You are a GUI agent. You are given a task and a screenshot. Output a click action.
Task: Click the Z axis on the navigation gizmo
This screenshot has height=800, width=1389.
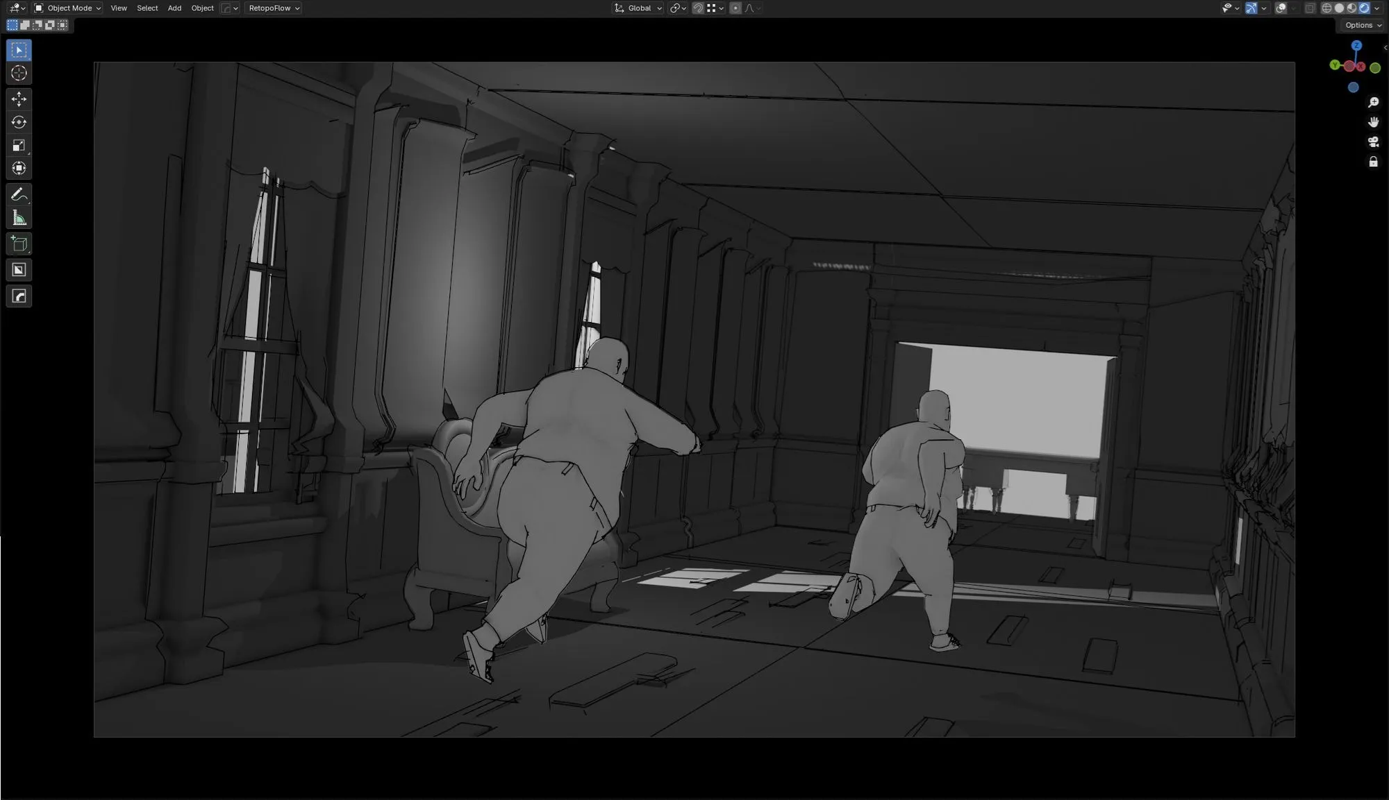[x=1356, y=46]
